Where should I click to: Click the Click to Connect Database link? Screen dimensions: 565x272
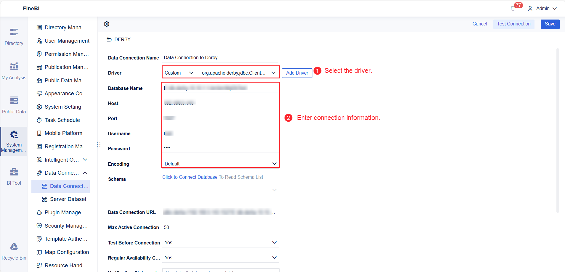click(190, 177)
